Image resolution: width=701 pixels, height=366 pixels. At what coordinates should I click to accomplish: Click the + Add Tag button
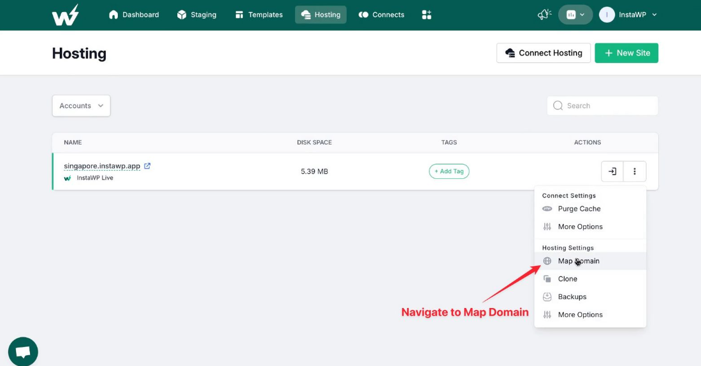coord(449,171)
